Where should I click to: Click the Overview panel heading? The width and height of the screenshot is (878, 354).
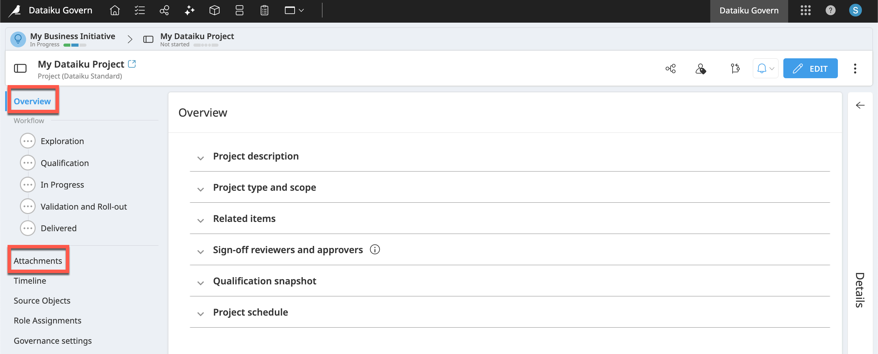[203, 113]
